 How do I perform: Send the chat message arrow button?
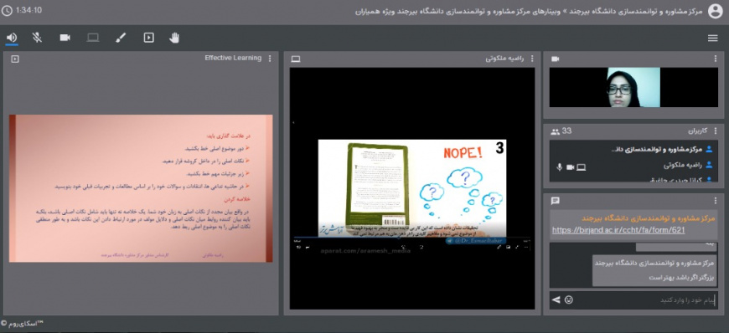pos(556,300)
